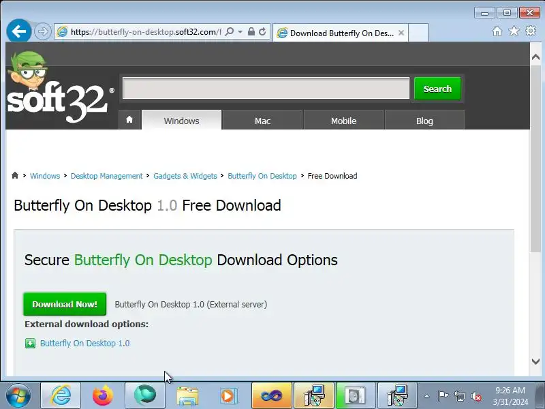Screen dimensions: 545x409
Task: Select the Download Butterfly On Des... tab
Action: (340, 33)
